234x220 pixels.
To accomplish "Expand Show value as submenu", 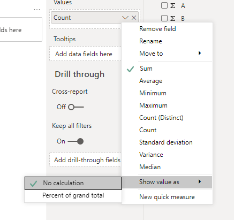I will click(167, 182).
